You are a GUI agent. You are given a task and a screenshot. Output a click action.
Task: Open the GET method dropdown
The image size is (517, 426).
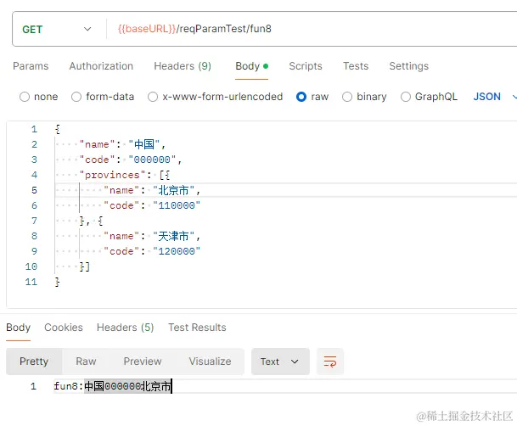[x=57, y=29]
